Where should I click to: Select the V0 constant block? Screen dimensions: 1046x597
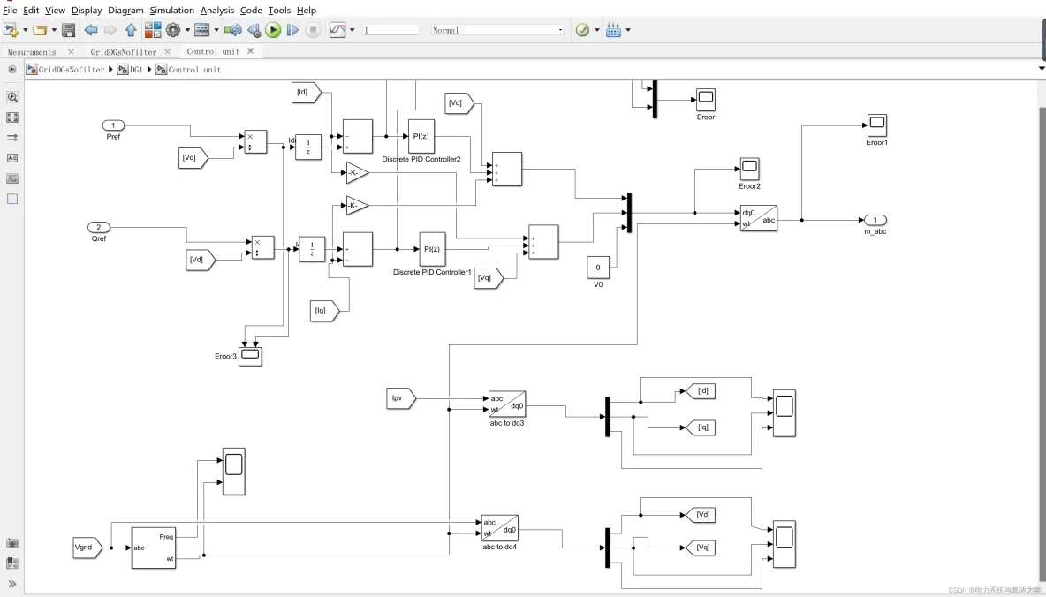598,268
